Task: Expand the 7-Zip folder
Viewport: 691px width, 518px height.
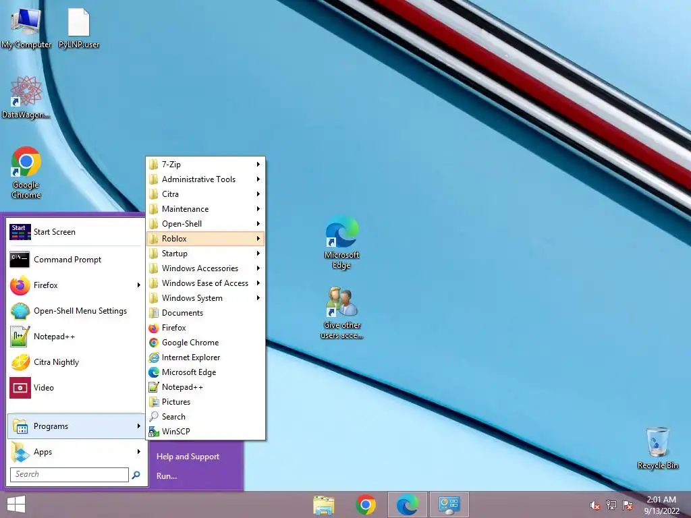Action: coord(205,165)
